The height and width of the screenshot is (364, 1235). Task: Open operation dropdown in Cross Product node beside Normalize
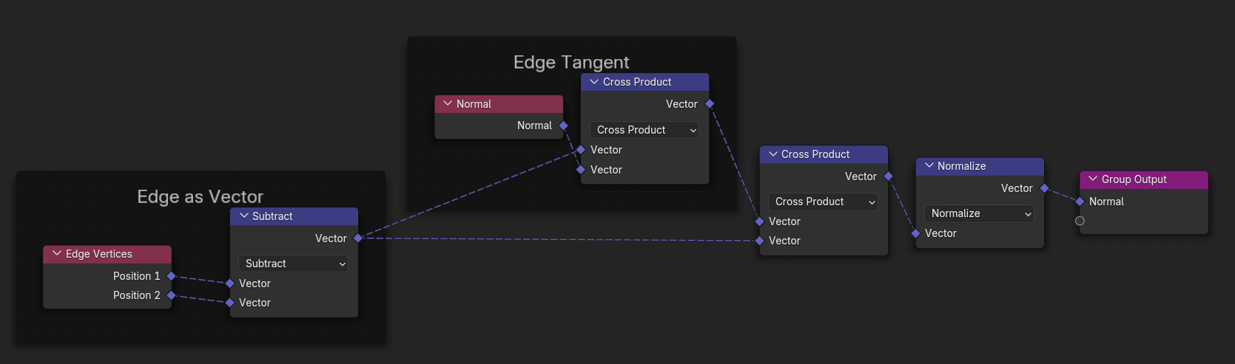823,202
